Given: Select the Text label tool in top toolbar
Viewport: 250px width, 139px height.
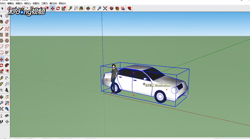Looking at the screenshot, I should [x=76, y=9].
